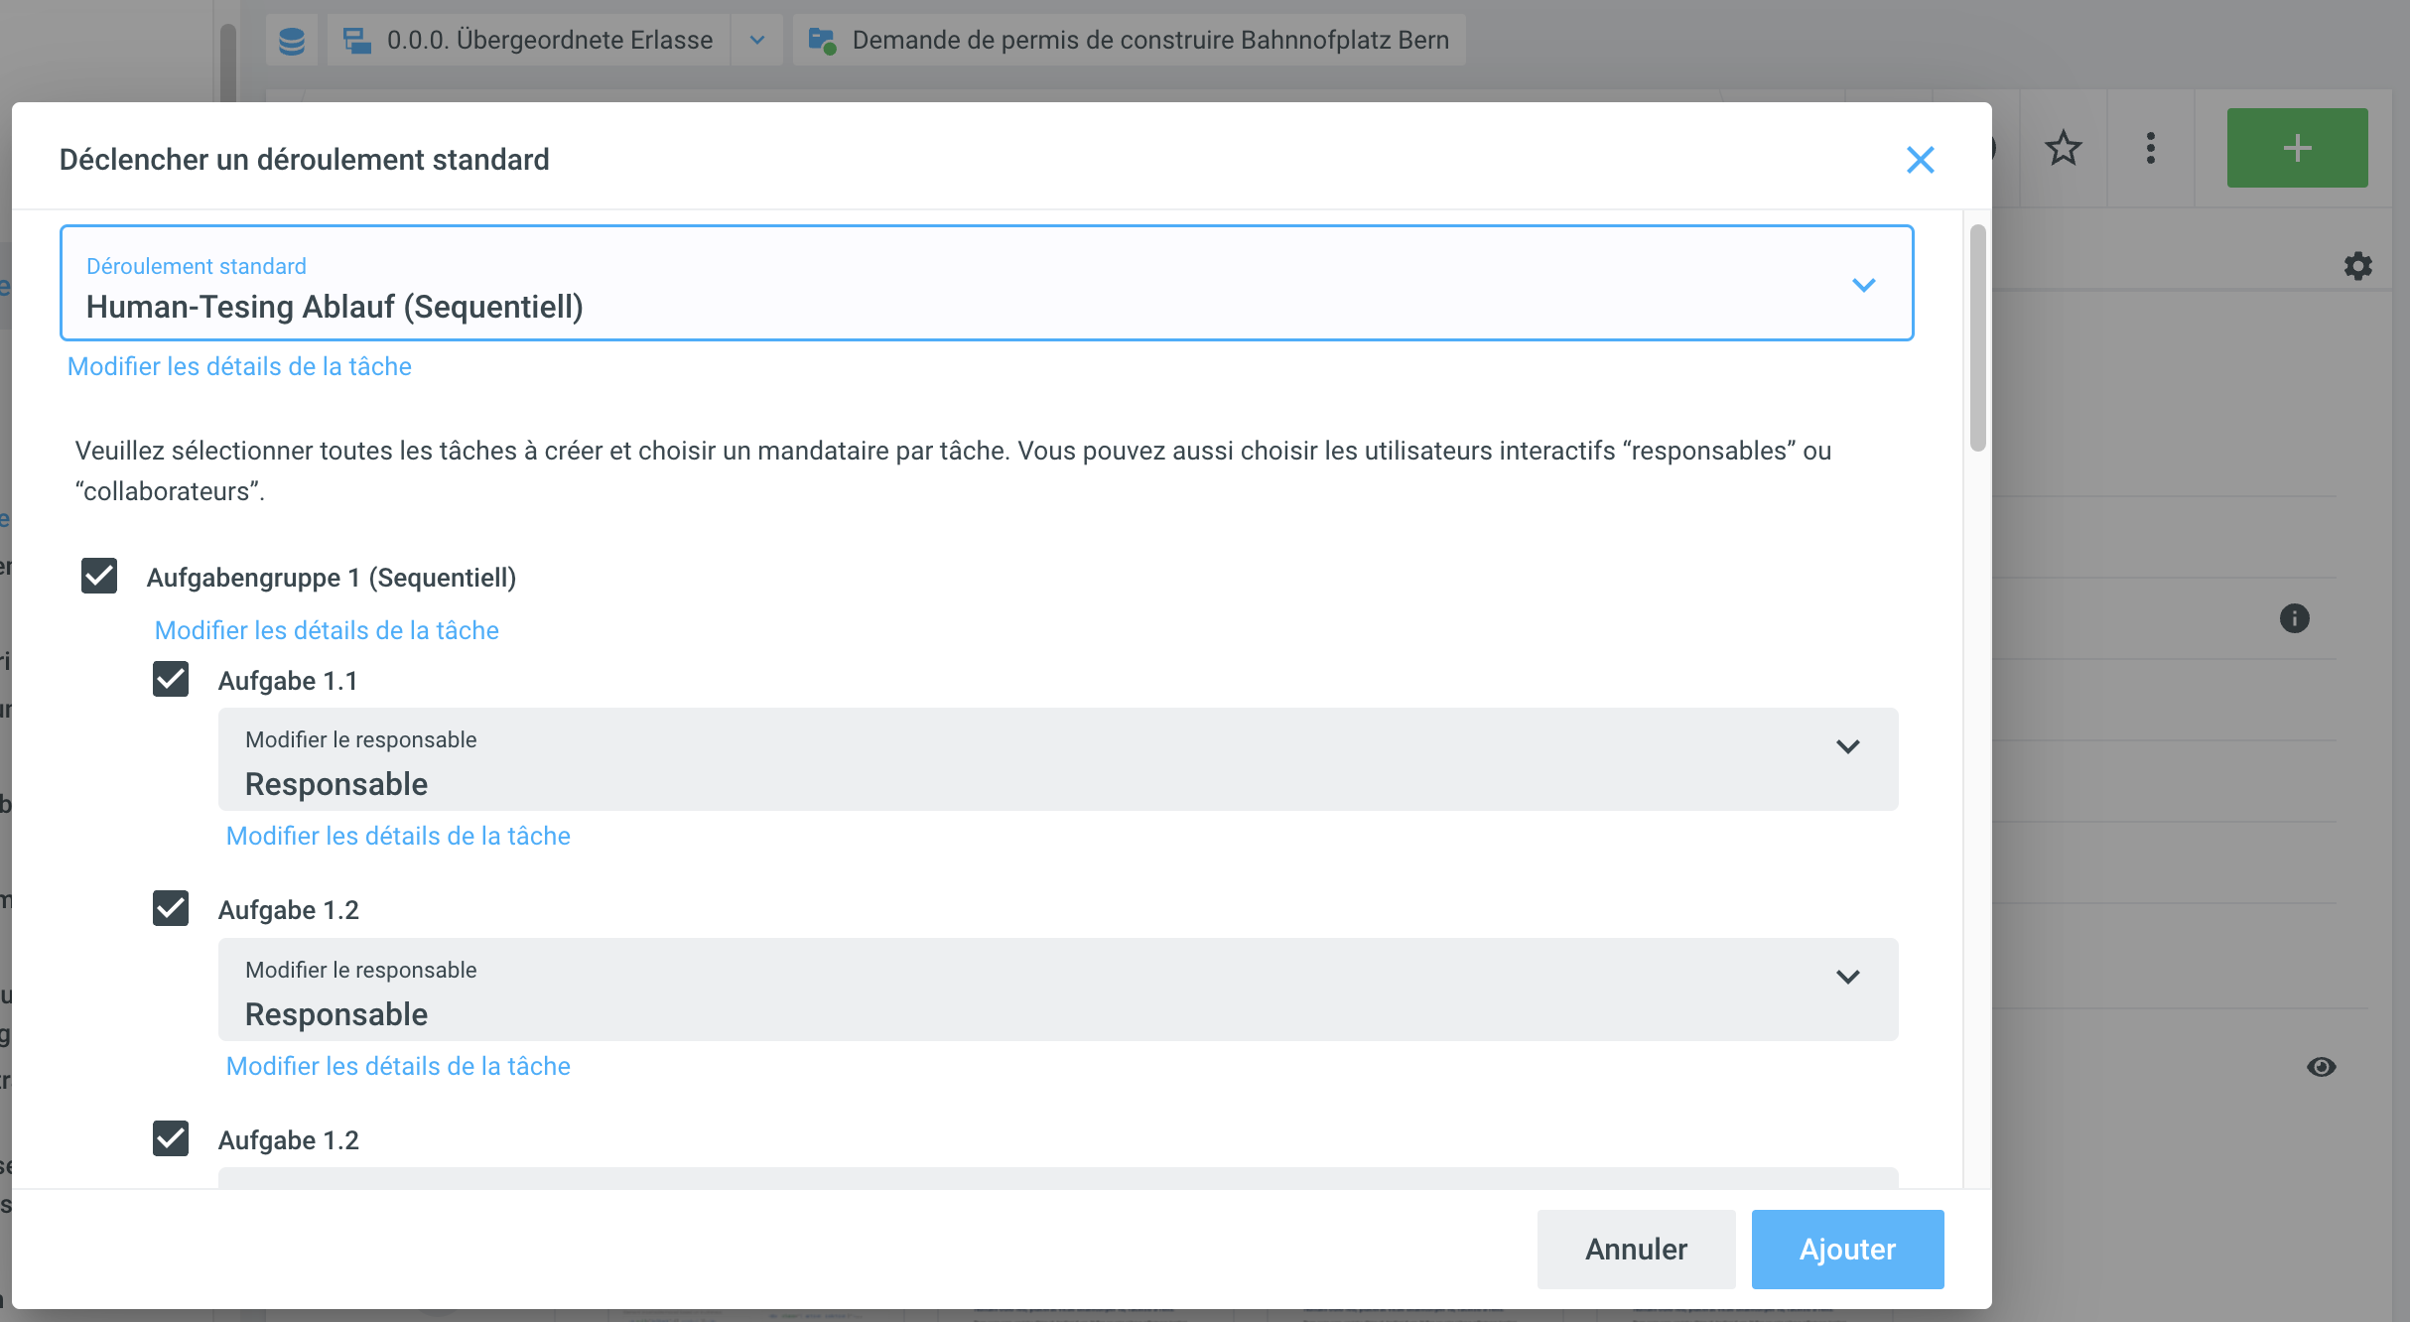Open the three-dot more options menu
The image size is (2410, 1322).
(x=2150, y=149)
